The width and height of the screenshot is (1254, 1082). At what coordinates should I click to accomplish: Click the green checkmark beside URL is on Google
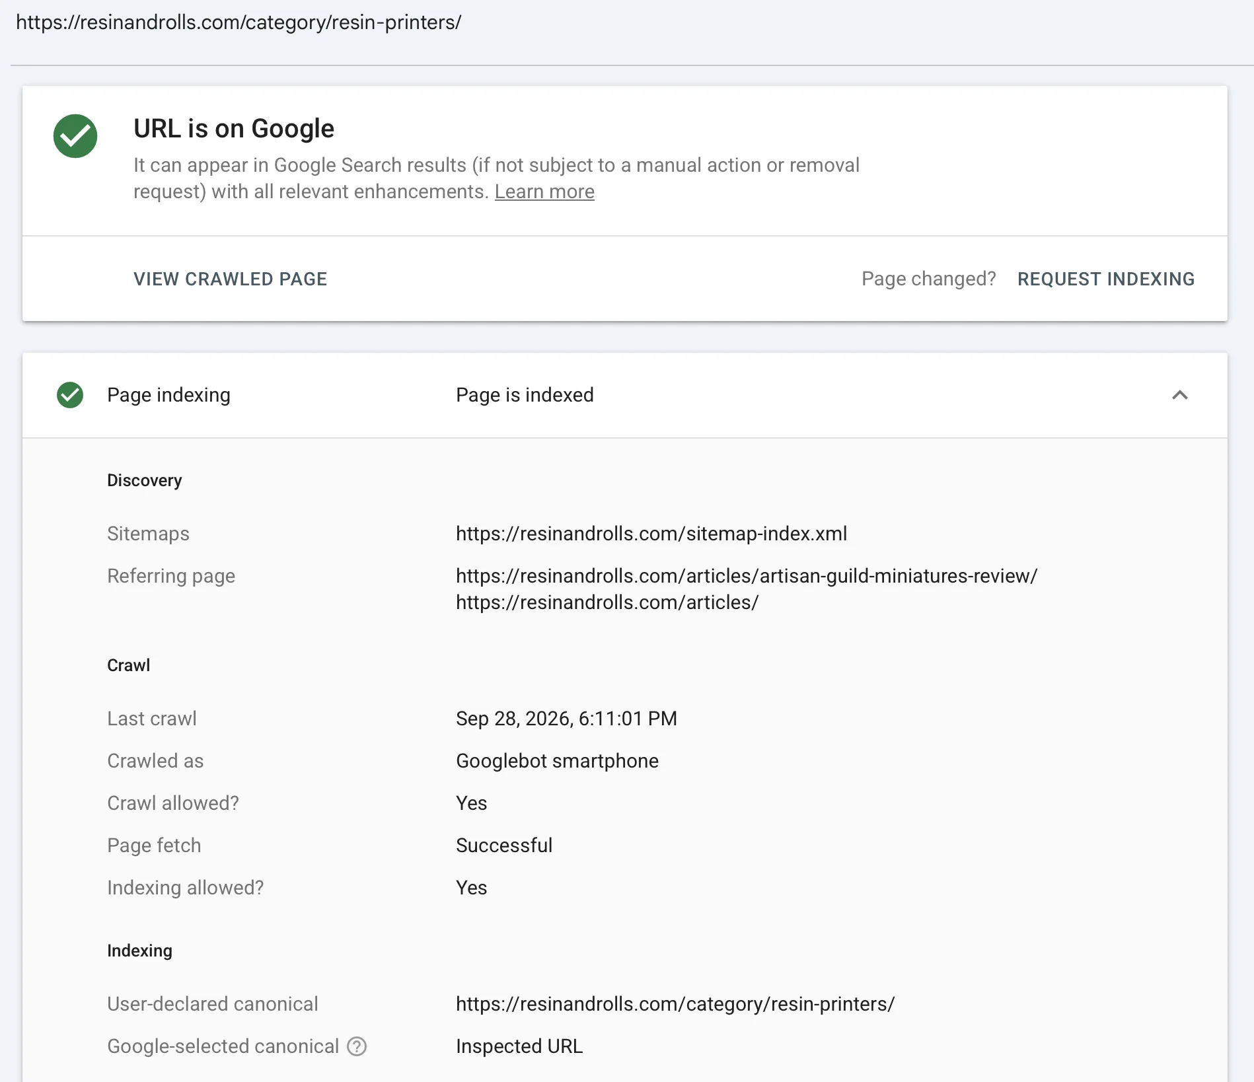click(x=75, y=136)
